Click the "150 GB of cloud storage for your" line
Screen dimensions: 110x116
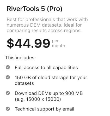pyautogui.click(x=51, y=78)
